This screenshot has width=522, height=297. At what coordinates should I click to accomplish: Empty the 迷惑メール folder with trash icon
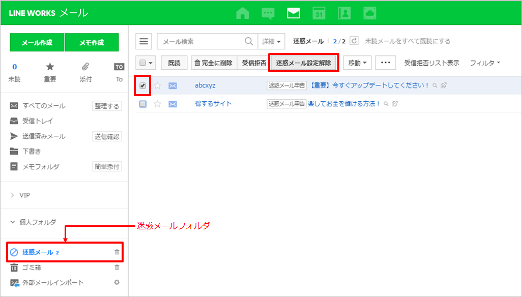click(x=117, y=252)
